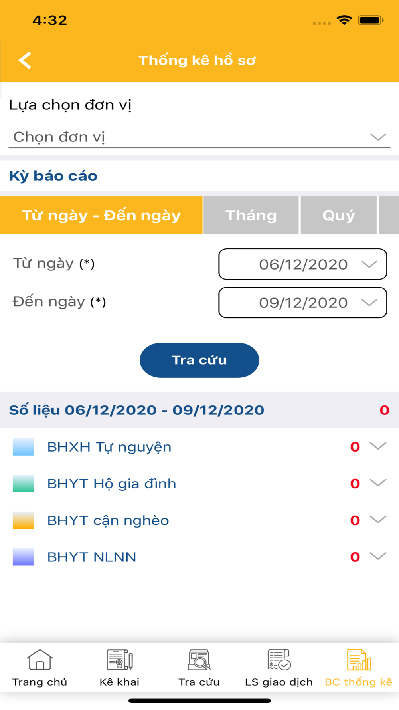Open LS giao dịch transaction history icon
This screenshot has height=710, width=399.
(279, 660)
